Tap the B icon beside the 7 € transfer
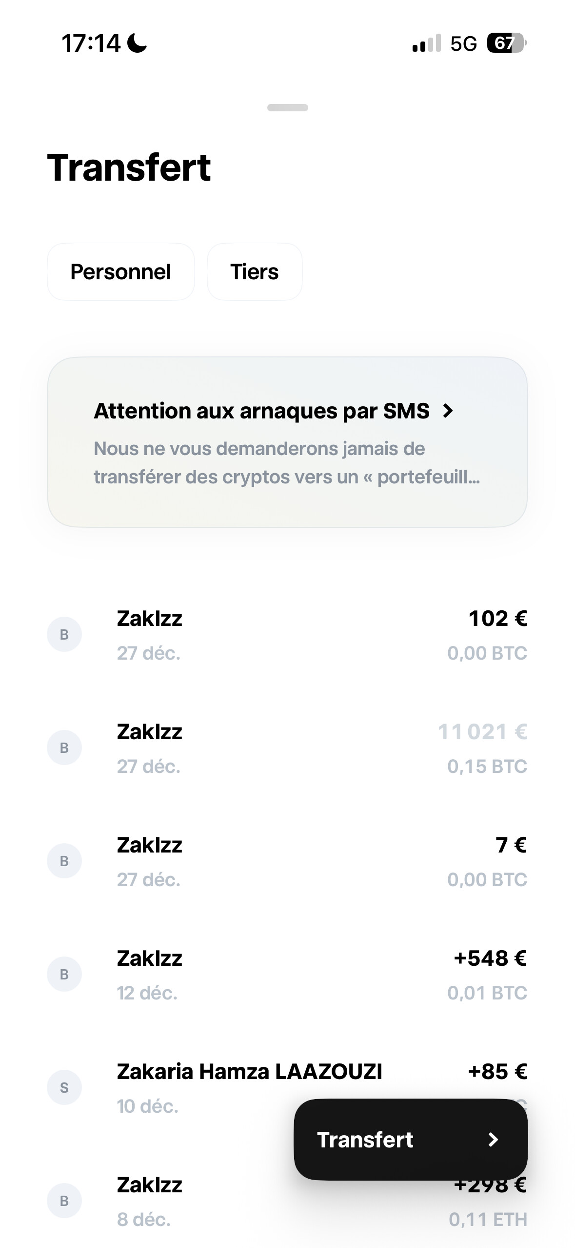This screenshot has width=575, height=1248. pos(64,861)
